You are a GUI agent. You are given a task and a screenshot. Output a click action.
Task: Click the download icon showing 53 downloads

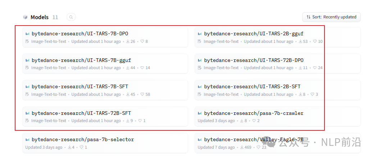300,41
